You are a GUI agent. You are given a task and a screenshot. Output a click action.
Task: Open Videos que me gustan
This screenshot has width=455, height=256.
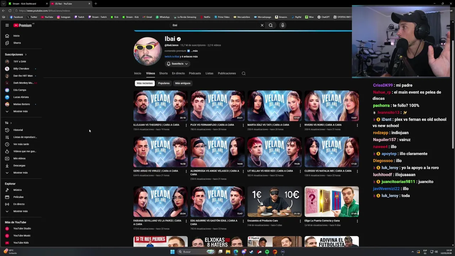(21, 151)
